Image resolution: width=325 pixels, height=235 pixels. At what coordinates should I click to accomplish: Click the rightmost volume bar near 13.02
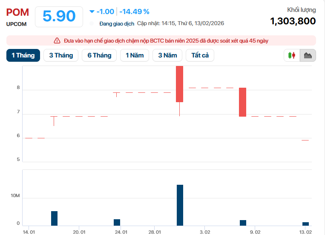[305, 224]
